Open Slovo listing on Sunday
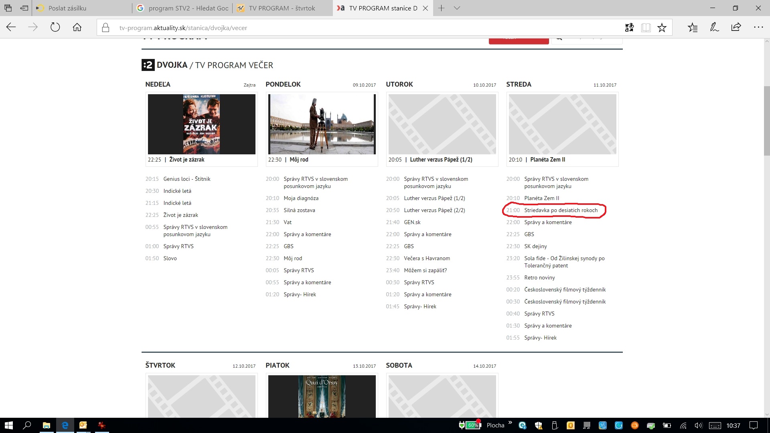The image size is (770, 433). click(x=170, y=258)
